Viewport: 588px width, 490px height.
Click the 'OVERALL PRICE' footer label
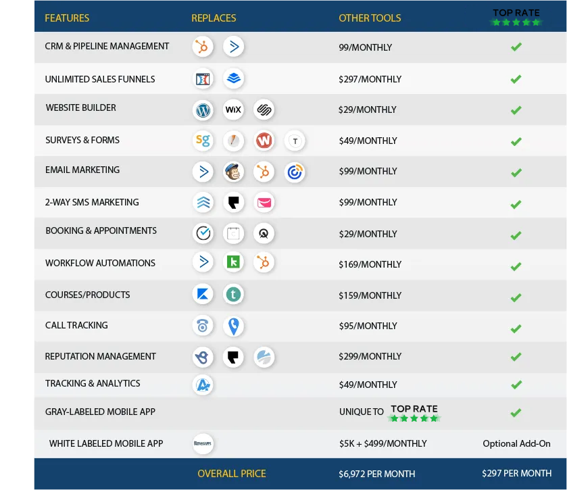(232, 474)
